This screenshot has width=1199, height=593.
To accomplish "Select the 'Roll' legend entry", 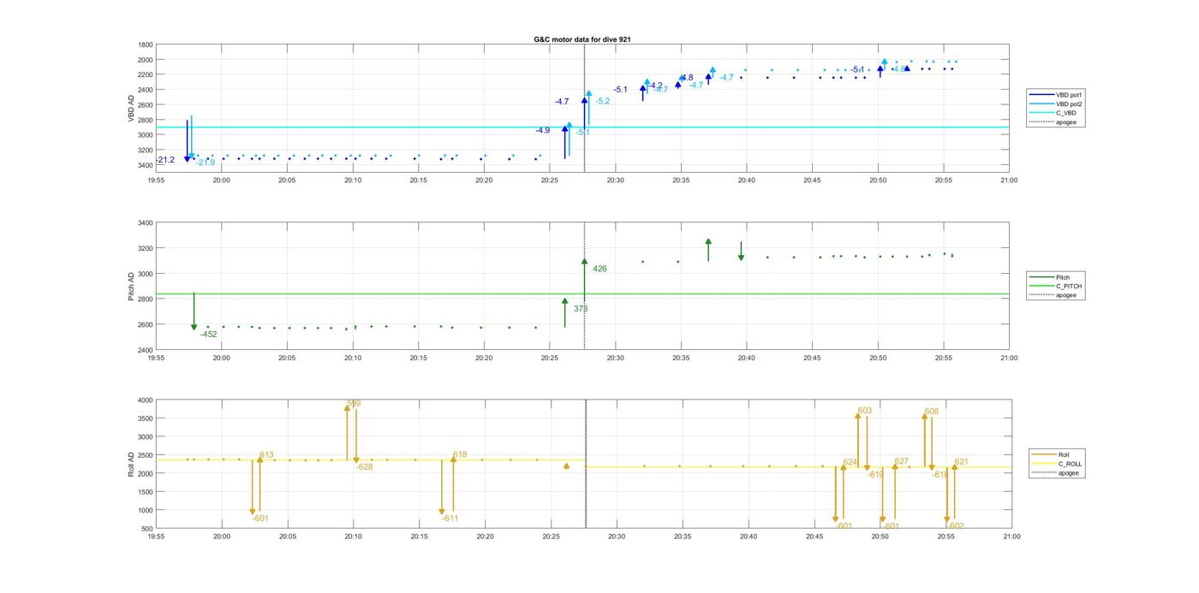I will pos(1065,454).
